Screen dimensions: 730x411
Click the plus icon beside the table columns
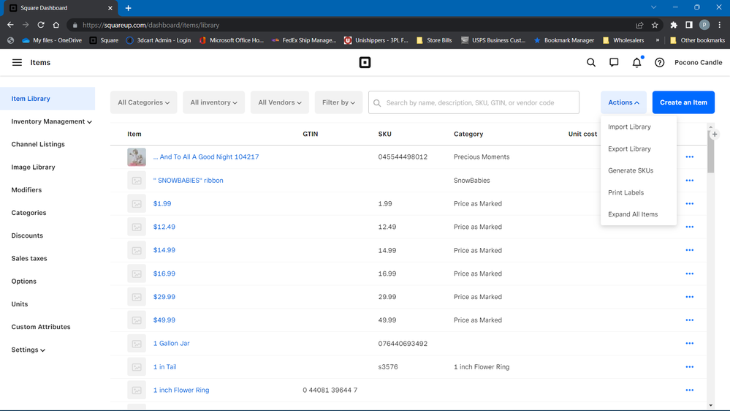point(715,134)
